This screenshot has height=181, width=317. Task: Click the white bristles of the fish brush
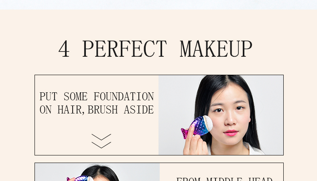208,123
